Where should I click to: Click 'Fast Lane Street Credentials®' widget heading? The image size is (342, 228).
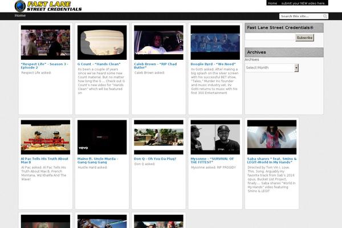tap(280, 27)
